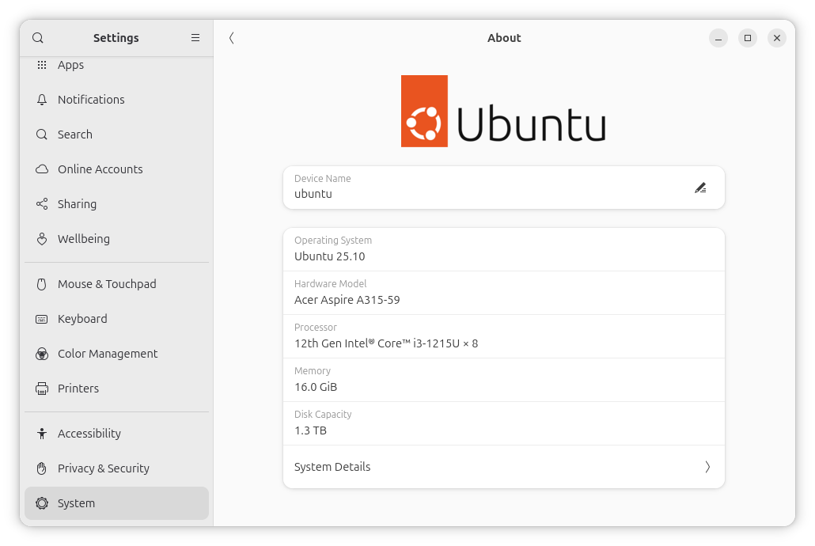Image resolution: width=815 pixels, height=546 pixels.
Task: Click the Online Accounts cloud icon
Action: (x=42, y=169)
